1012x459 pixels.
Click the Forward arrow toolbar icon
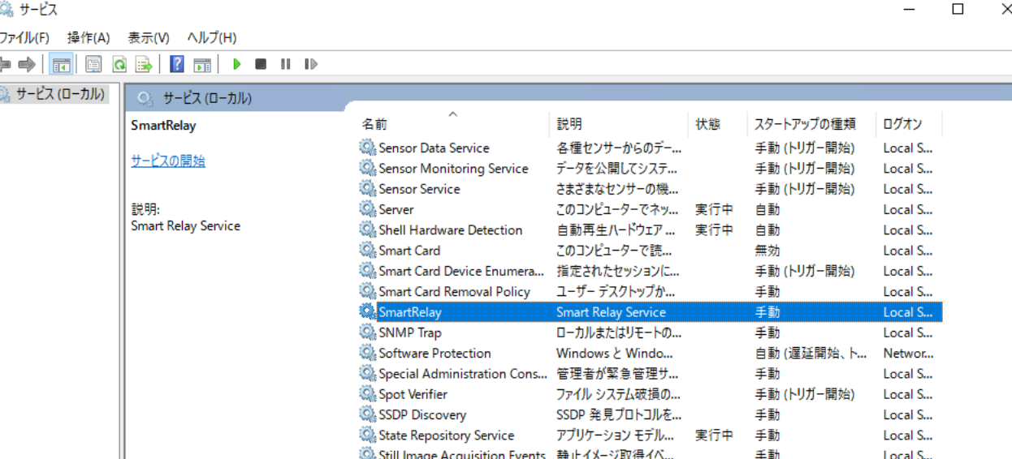pyautogui.click(x=27, y=64)
